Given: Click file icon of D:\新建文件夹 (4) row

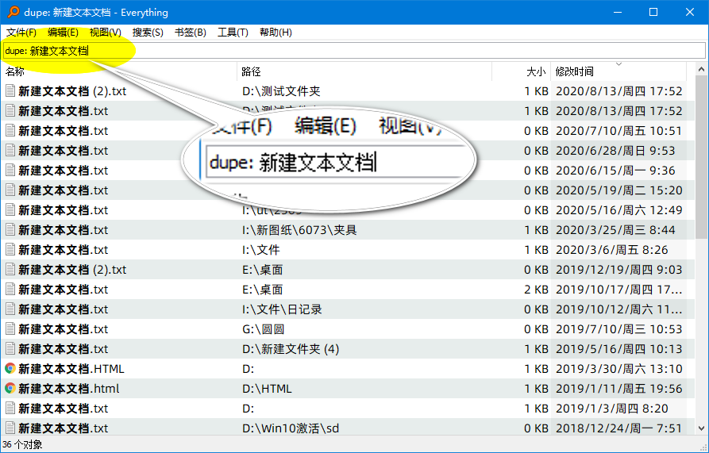Looking at the screenshot, I should point(10,349).
